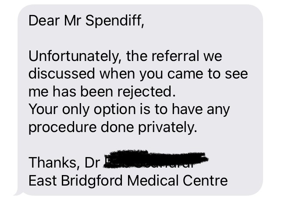Select the 'East Bridgford Medical Centre' line
The width and height of the screenshot is (285, 204).
(128, 181)
